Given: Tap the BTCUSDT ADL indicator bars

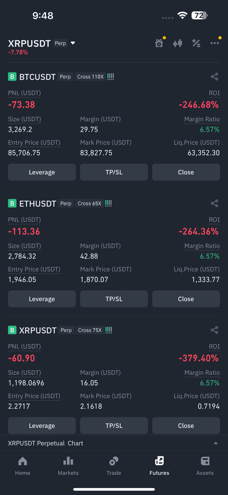Looking at the screenshot, I should point(111,77).
